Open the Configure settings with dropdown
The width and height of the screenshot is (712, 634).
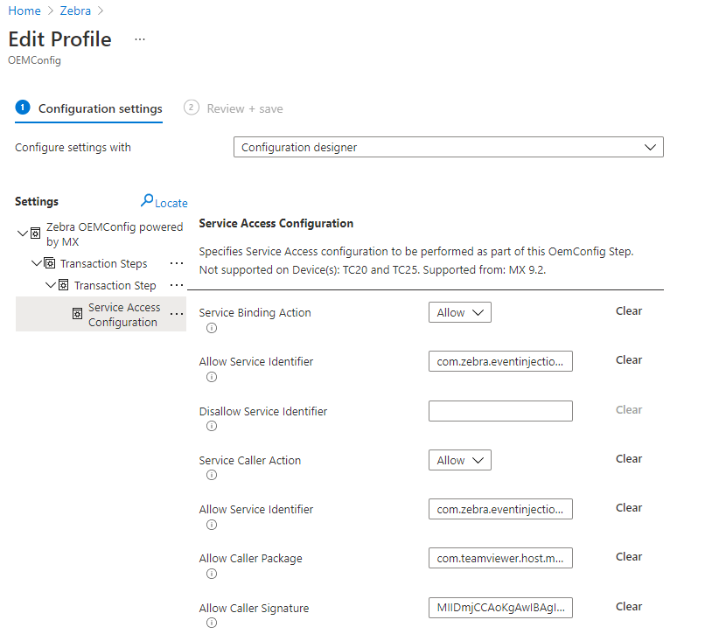click(448, 147)
